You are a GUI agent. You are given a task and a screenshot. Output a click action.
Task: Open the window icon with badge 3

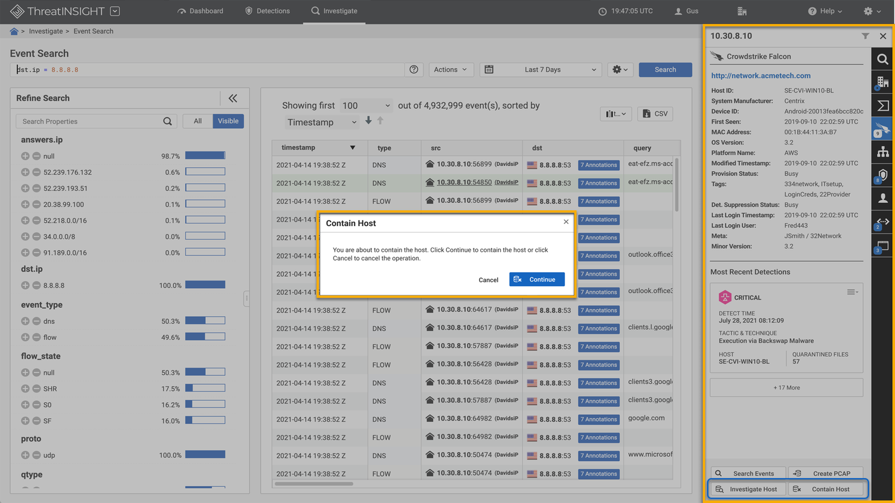[x=882, y=246]
